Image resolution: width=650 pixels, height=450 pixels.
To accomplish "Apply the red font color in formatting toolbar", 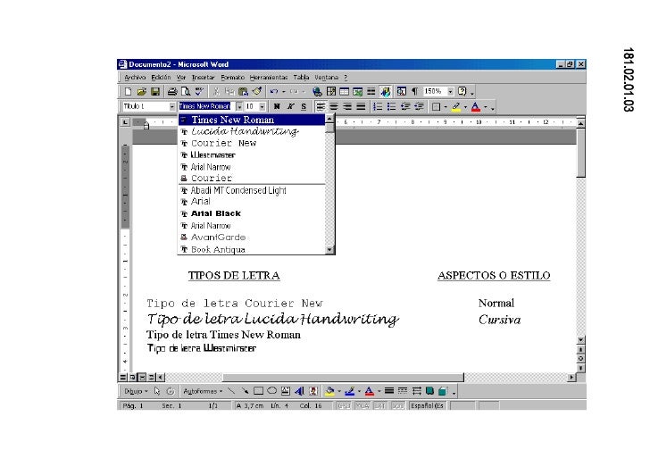I will pyautogui.click(x=476, y=107).
